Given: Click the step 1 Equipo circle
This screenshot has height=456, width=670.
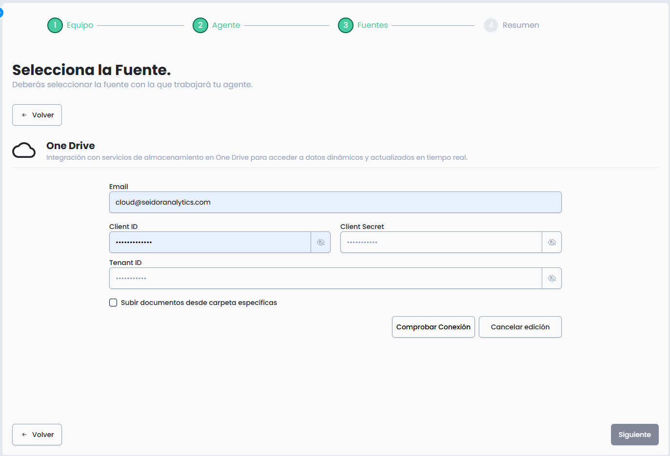Looking at the screenshot, I should click(55, 25).
